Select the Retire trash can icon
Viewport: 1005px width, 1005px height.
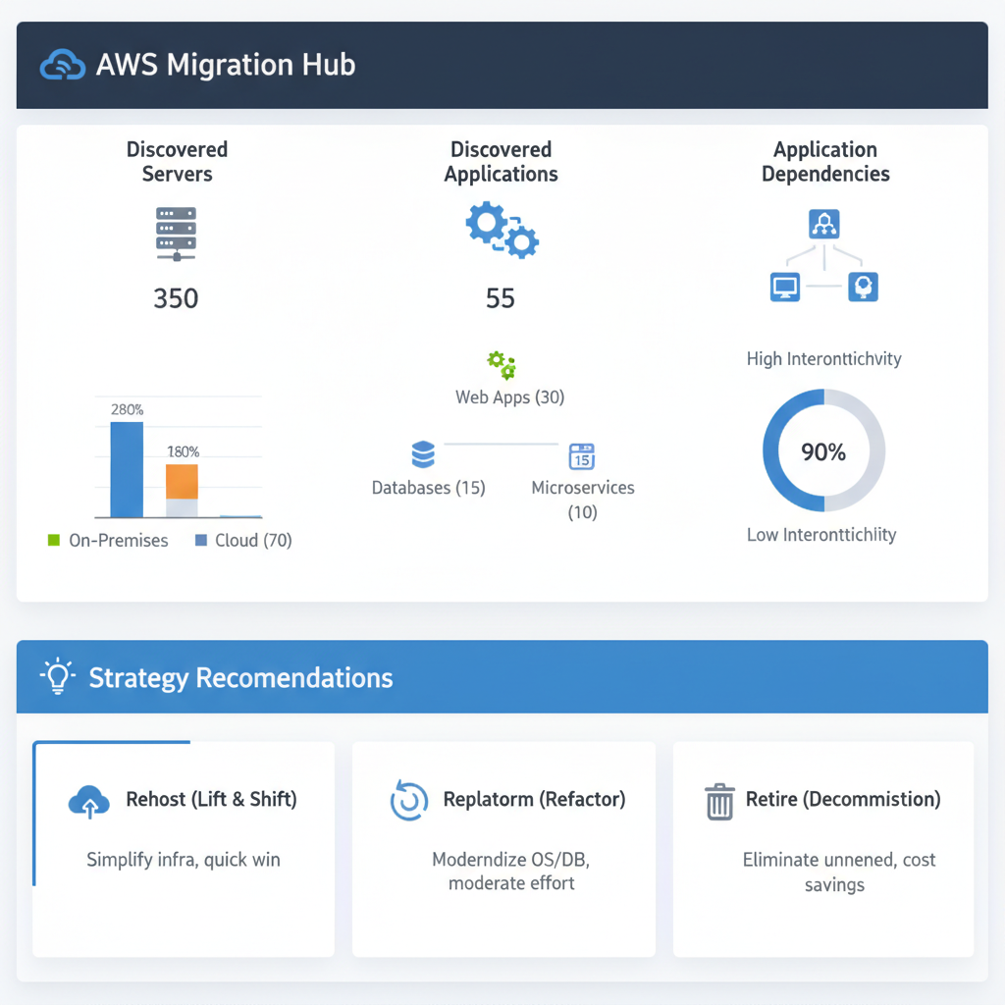(719, 799)
